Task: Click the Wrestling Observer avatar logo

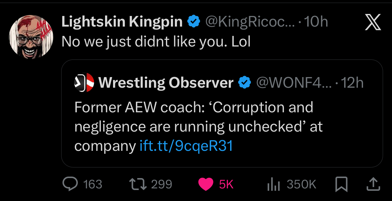Action: (84, 82)
